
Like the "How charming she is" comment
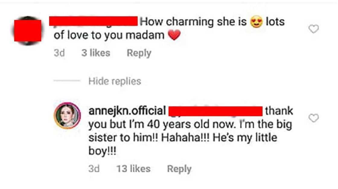(x=314, y=29)
